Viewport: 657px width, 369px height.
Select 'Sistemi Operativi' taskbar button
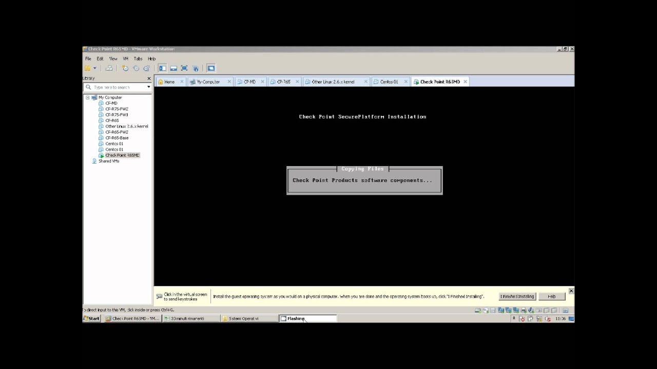tap(249, 318)
